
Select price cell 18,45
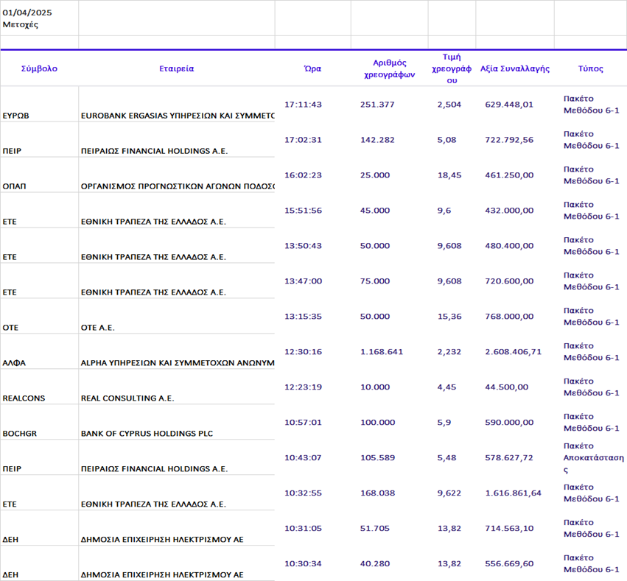pos(449,175)
